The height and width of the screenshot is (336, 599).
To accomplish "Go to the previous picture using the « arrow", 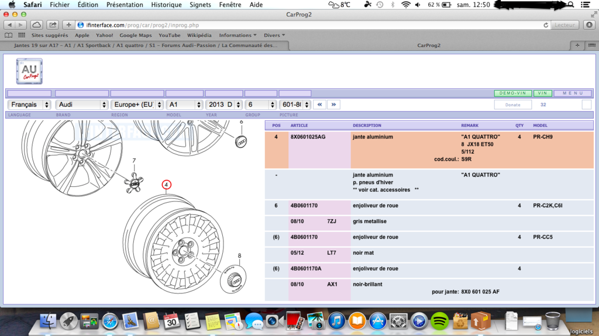I will coord(319,105).
